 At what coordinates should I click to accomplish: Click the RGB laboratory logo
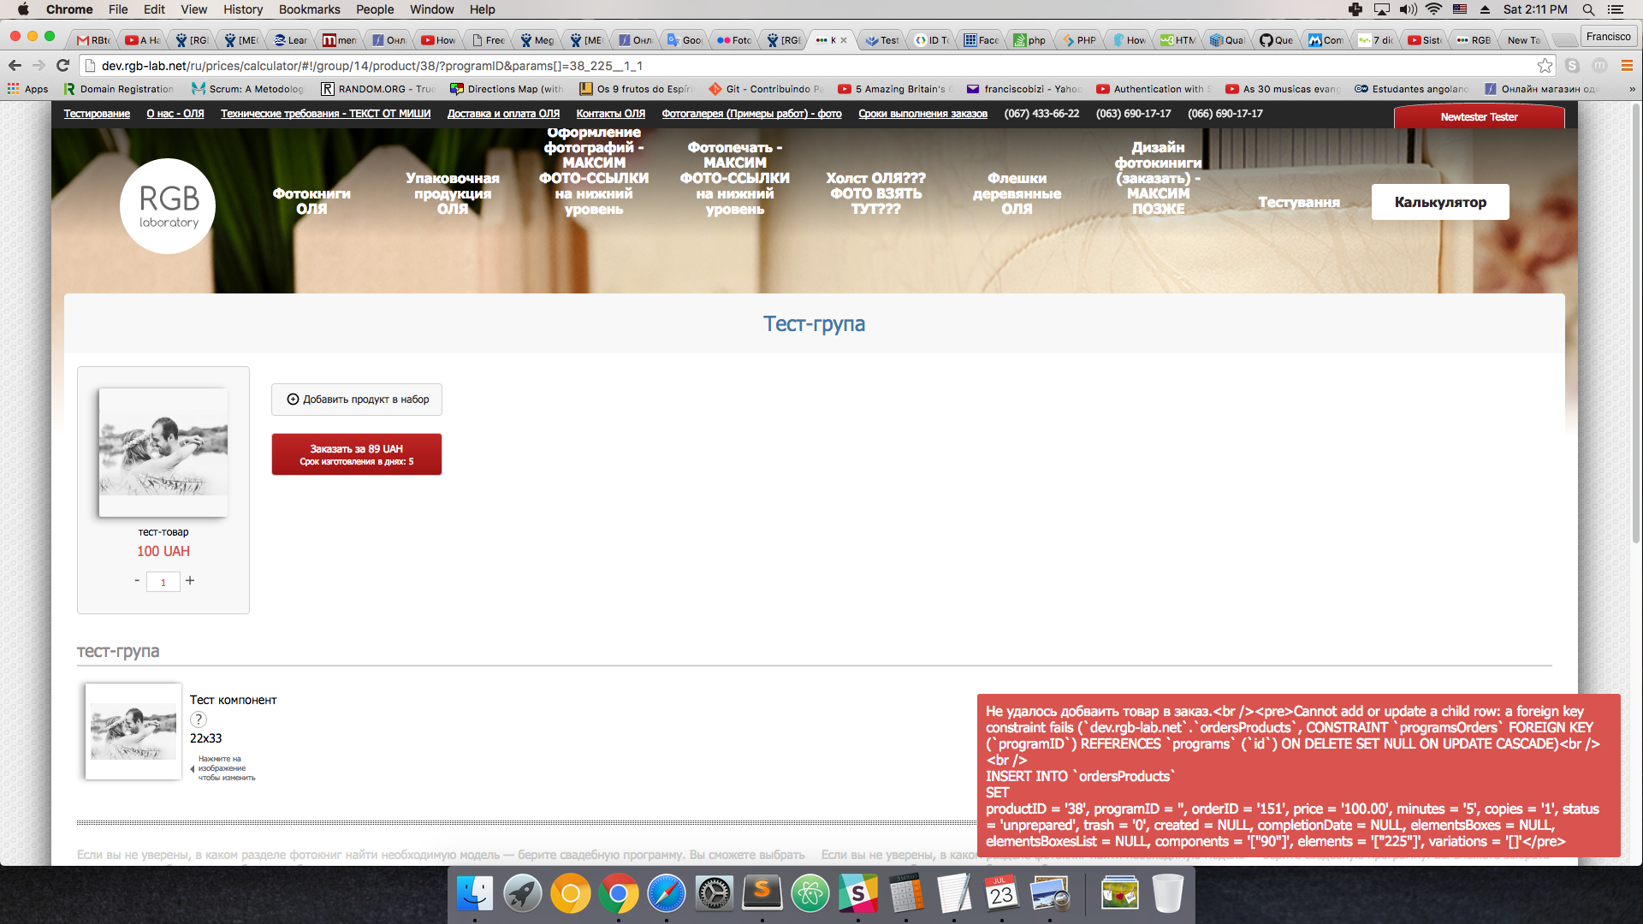click(168, 206)
